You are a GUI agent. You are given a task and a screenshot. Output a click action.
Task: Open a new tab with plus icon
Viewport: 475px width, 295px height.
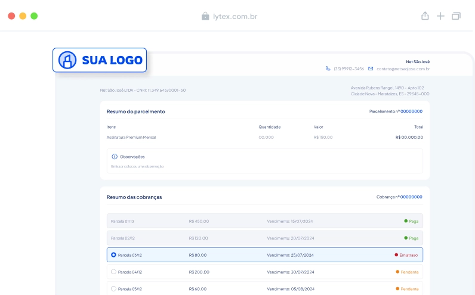(440, 16)
